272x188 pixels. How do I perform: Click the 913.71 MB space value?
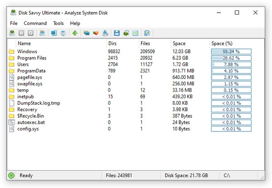pos(183,71)
